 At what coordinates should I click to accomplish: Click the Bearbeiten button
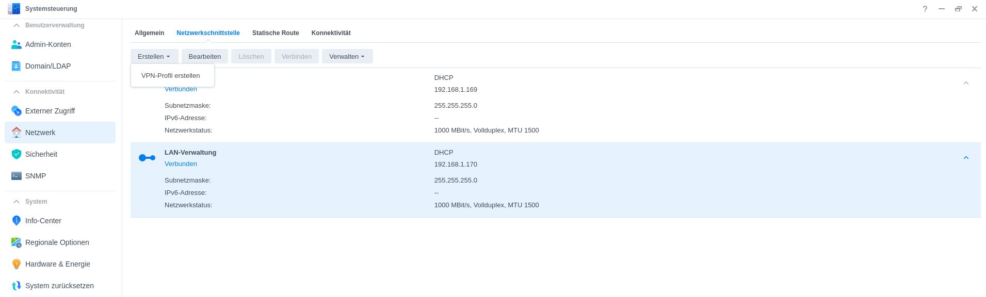[x=204, y=57]
